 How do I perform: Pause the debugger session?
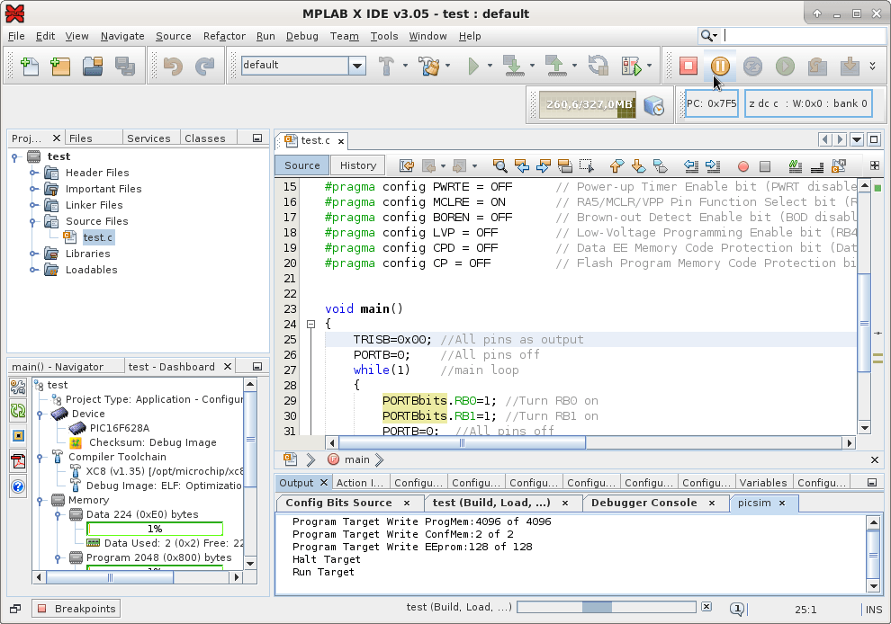[x=720, y=66]
